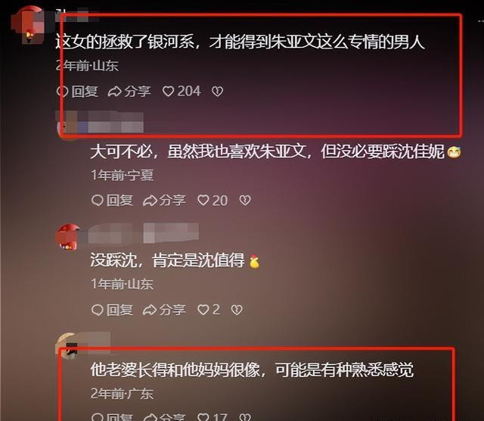Click the blurred username above 大可不必

(x=100, y=121)
